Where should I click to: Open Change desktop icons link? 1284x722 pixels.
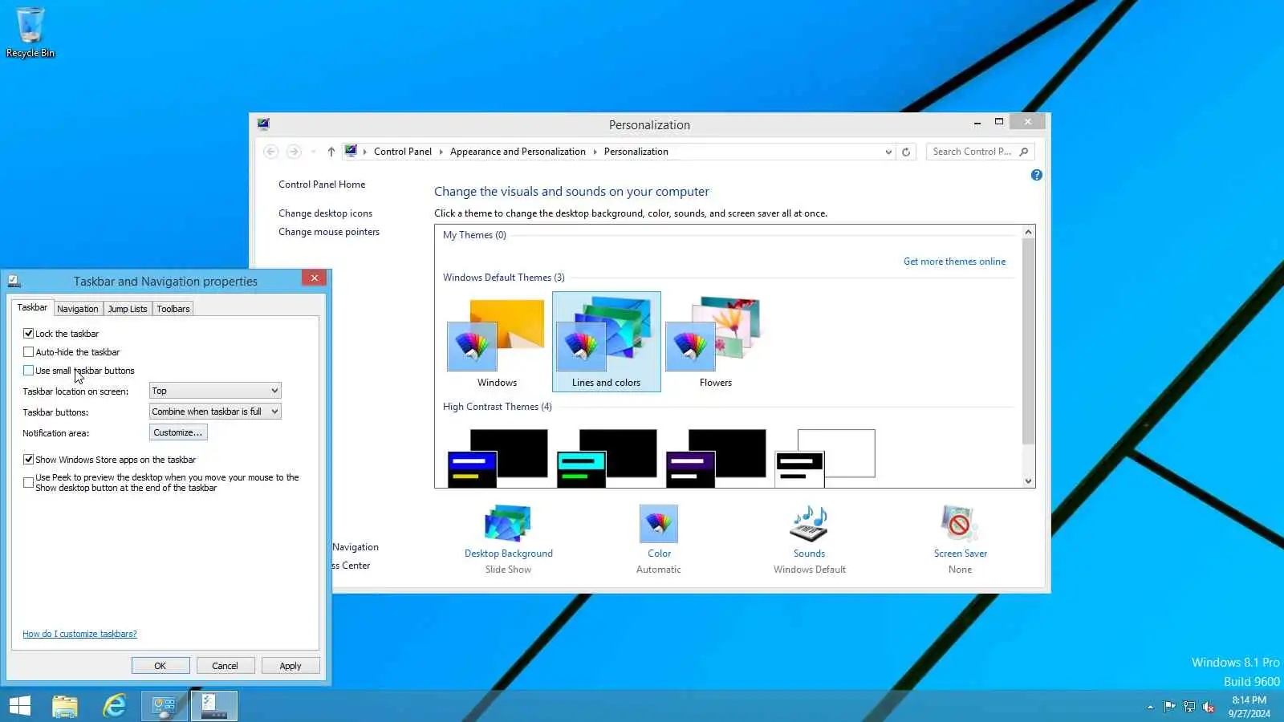(325, 213)
